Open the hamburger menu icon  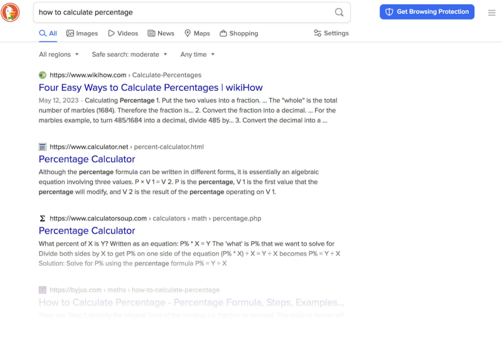[491, 13]
